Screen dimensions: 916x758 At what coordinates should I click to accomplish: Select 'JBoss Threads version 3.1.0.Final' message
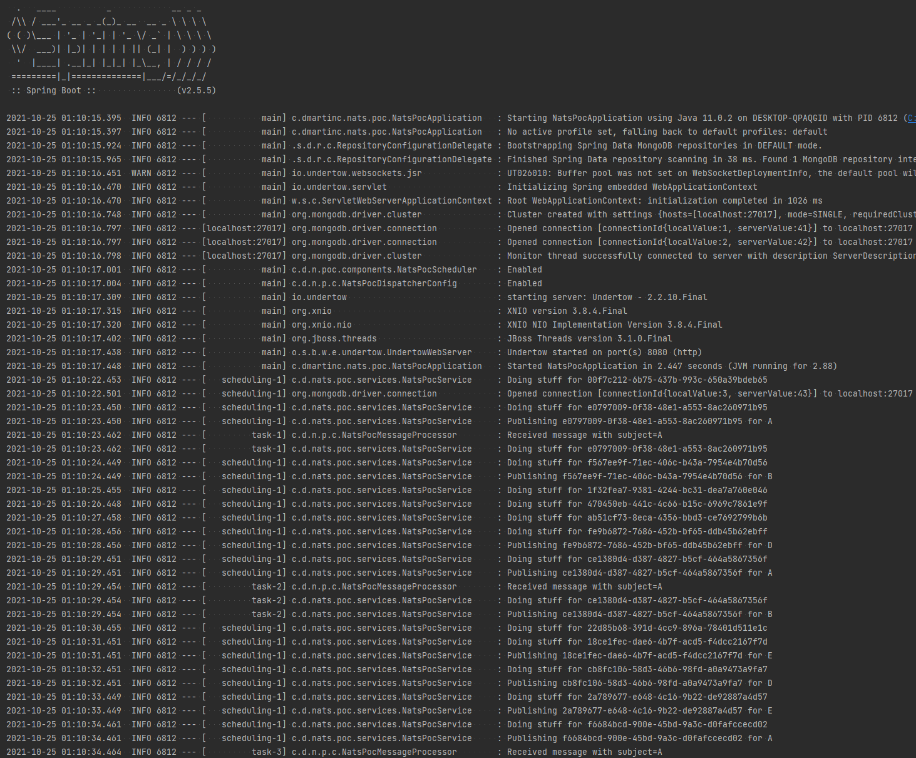(590, 339)
